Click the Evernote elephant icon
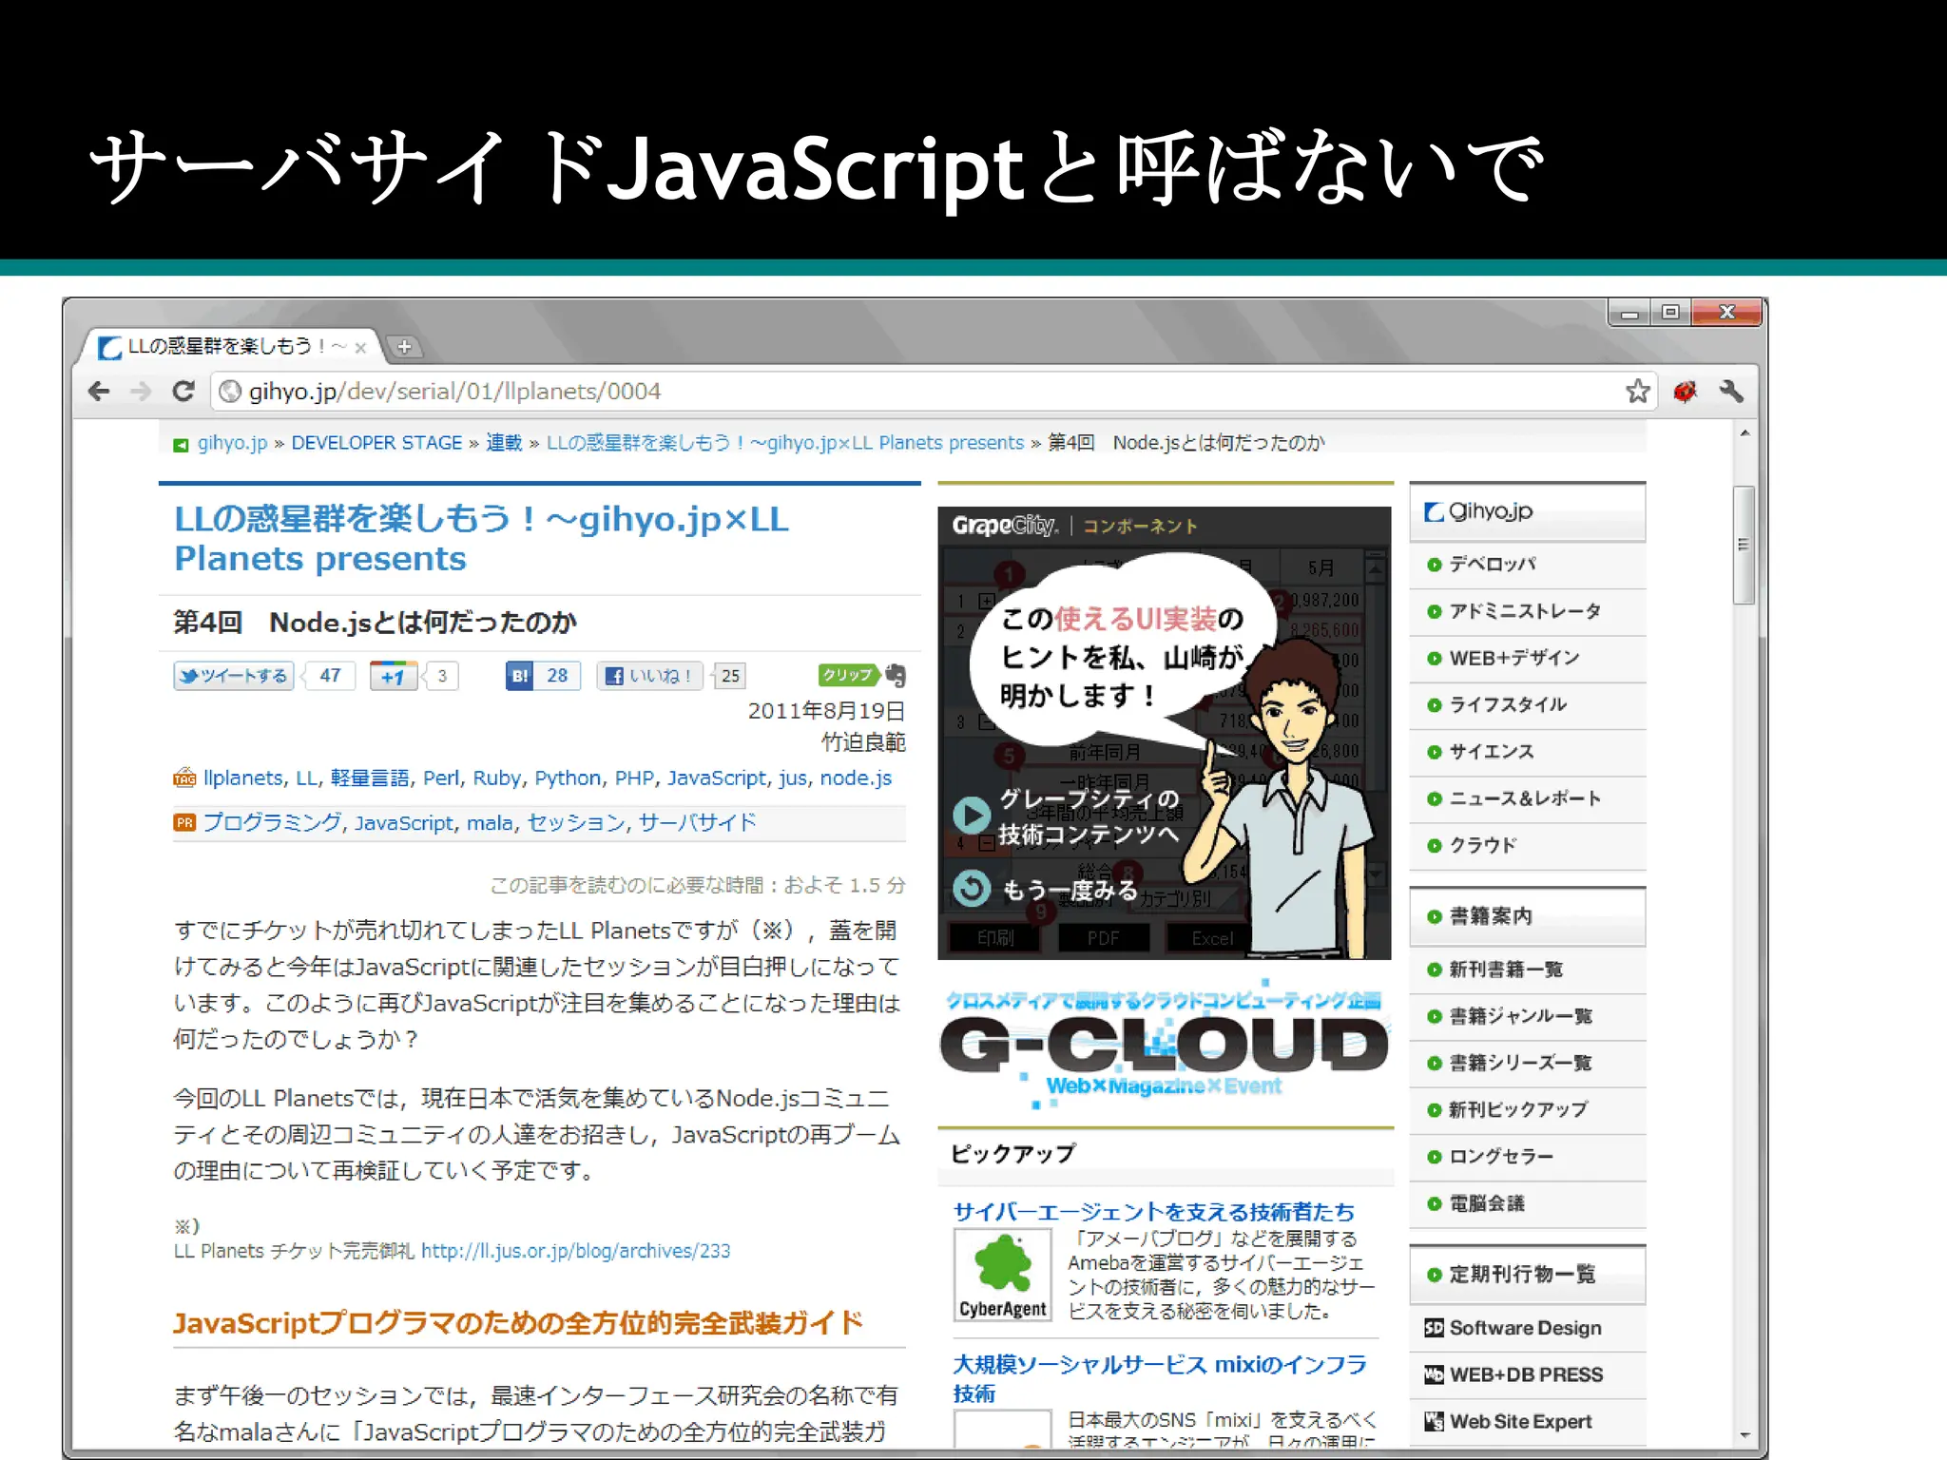Image resolution: width=1947 pixels, height=1460 pixels. (896, 675)
